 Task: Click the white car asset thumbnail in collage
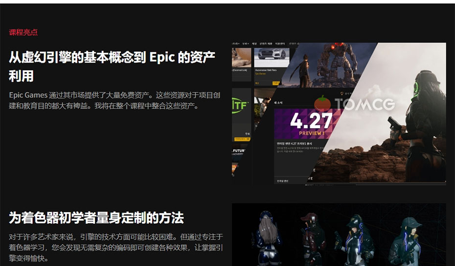[x=272, y=57]
